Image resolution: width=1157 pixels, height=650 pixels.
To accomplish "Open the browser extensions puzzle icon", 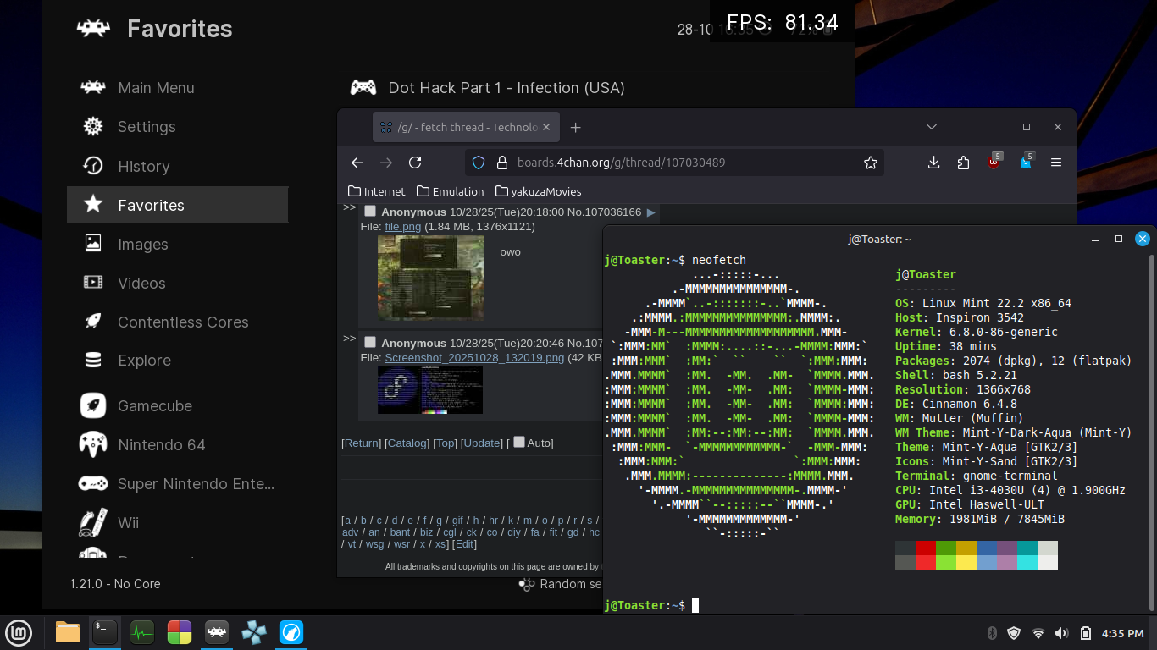I will pyautogui.click(x=963, y=162).
